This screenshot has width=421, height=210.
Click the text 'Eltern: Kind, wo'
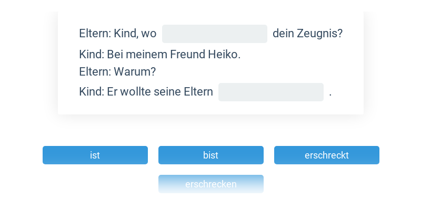coord(117,34)
